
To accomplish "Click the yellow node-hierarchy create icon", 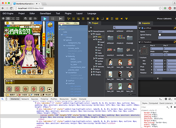I will (x=69, y=19).
